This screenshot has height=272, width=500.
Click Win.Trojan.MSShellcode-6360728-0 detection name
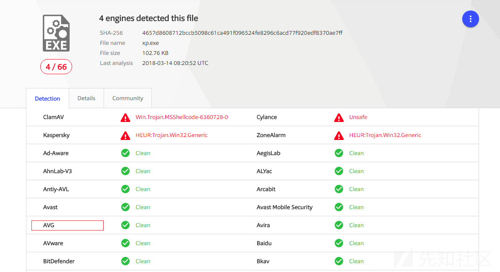pyautogui.click(x=182, y=117)
